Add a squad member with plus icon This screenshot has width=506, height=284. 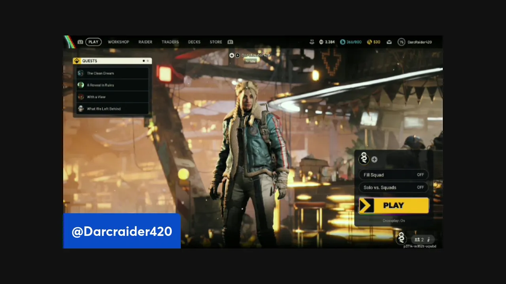(374, 159)
